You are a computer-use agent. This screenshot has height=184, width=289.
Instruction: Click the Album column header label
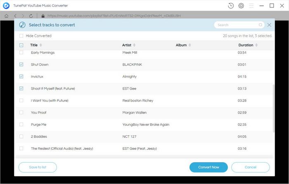pos(181,45)
